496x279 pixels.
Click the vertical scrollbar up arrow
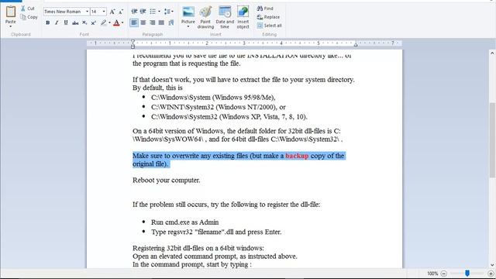pyautogui.click(x=492, y=53)
